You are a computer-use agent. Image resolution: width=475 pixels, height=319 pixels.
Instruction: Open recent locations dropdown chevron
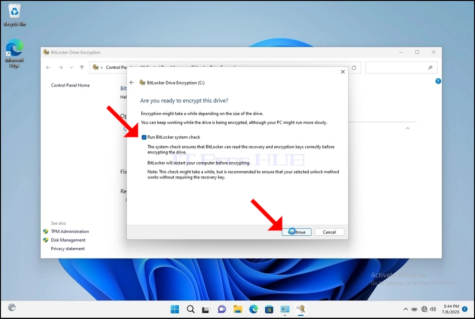coord(72,67)
